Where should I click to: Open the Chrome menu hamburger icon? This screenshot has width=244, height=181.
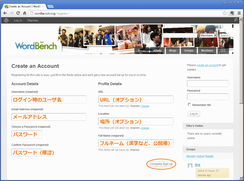coord(239,13)
